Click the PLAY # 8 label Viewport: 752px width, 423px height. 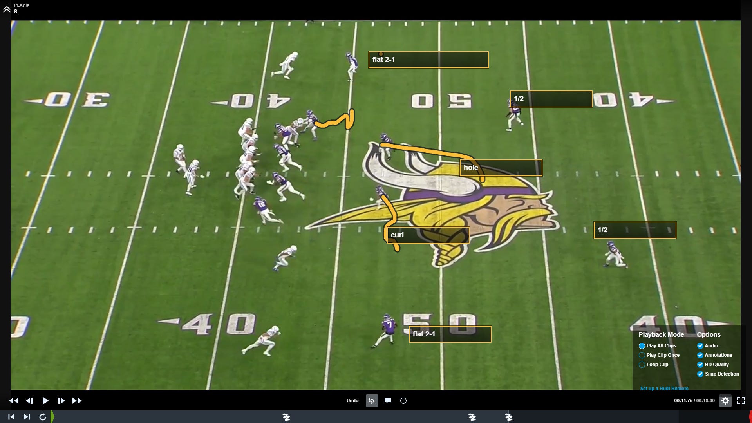(x=21, y=8)
